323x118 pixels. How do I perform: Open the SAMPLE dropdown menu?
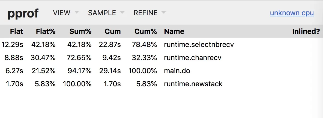coord(106,13)
